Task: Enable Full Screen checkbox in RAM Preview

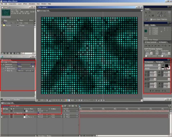Action: coord(162,56)
